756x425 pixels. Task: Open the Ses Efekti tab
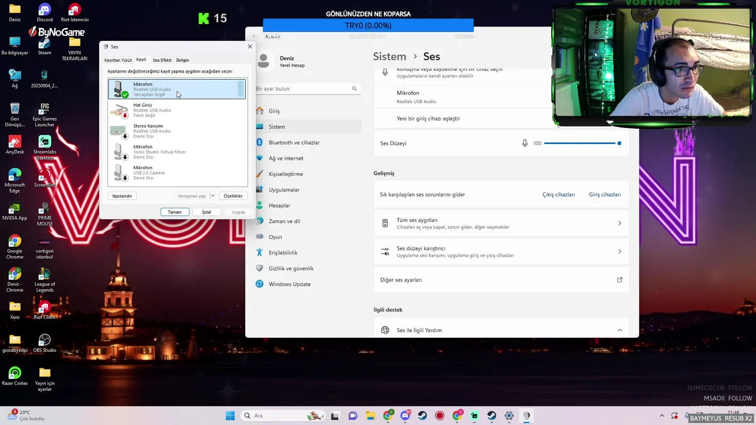pyautogui.click(x=162, y=60)
